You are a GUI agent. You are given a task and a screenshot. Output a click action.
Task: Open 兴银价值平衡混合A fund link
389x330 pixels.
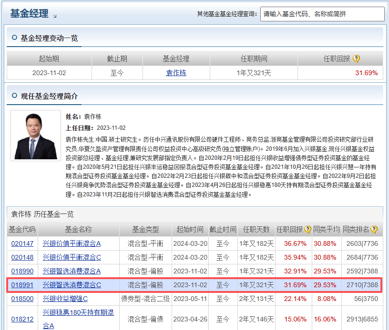pos(72,243)
